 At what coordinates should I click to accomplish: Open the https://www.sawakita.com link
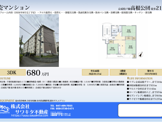pos(30,116)
